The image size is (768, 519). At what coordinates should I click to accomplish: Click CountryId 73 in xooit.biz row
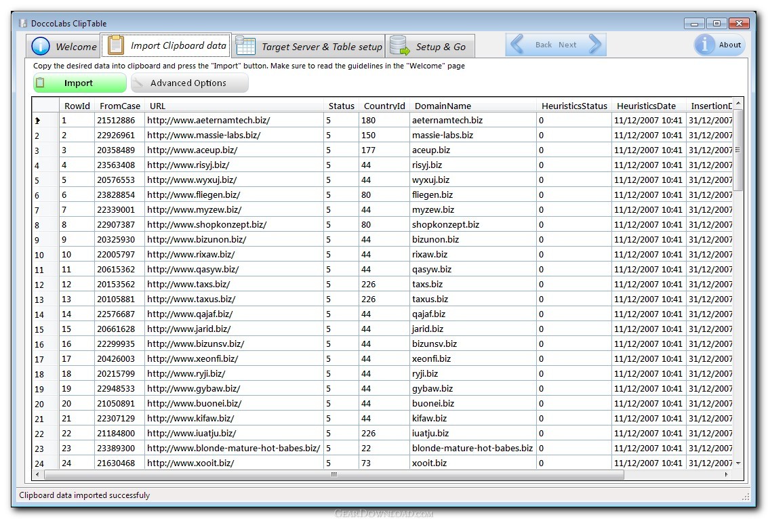(x=384, y=463)
